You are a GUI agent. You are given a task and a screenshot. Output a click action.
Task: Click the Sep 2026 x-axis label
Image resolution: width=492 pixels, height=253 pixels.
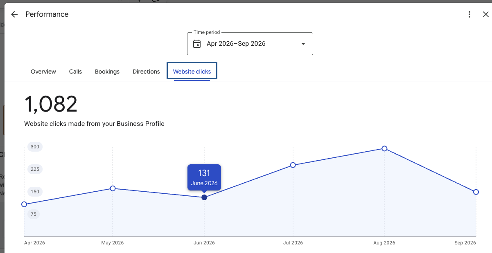tap(465, 243)
